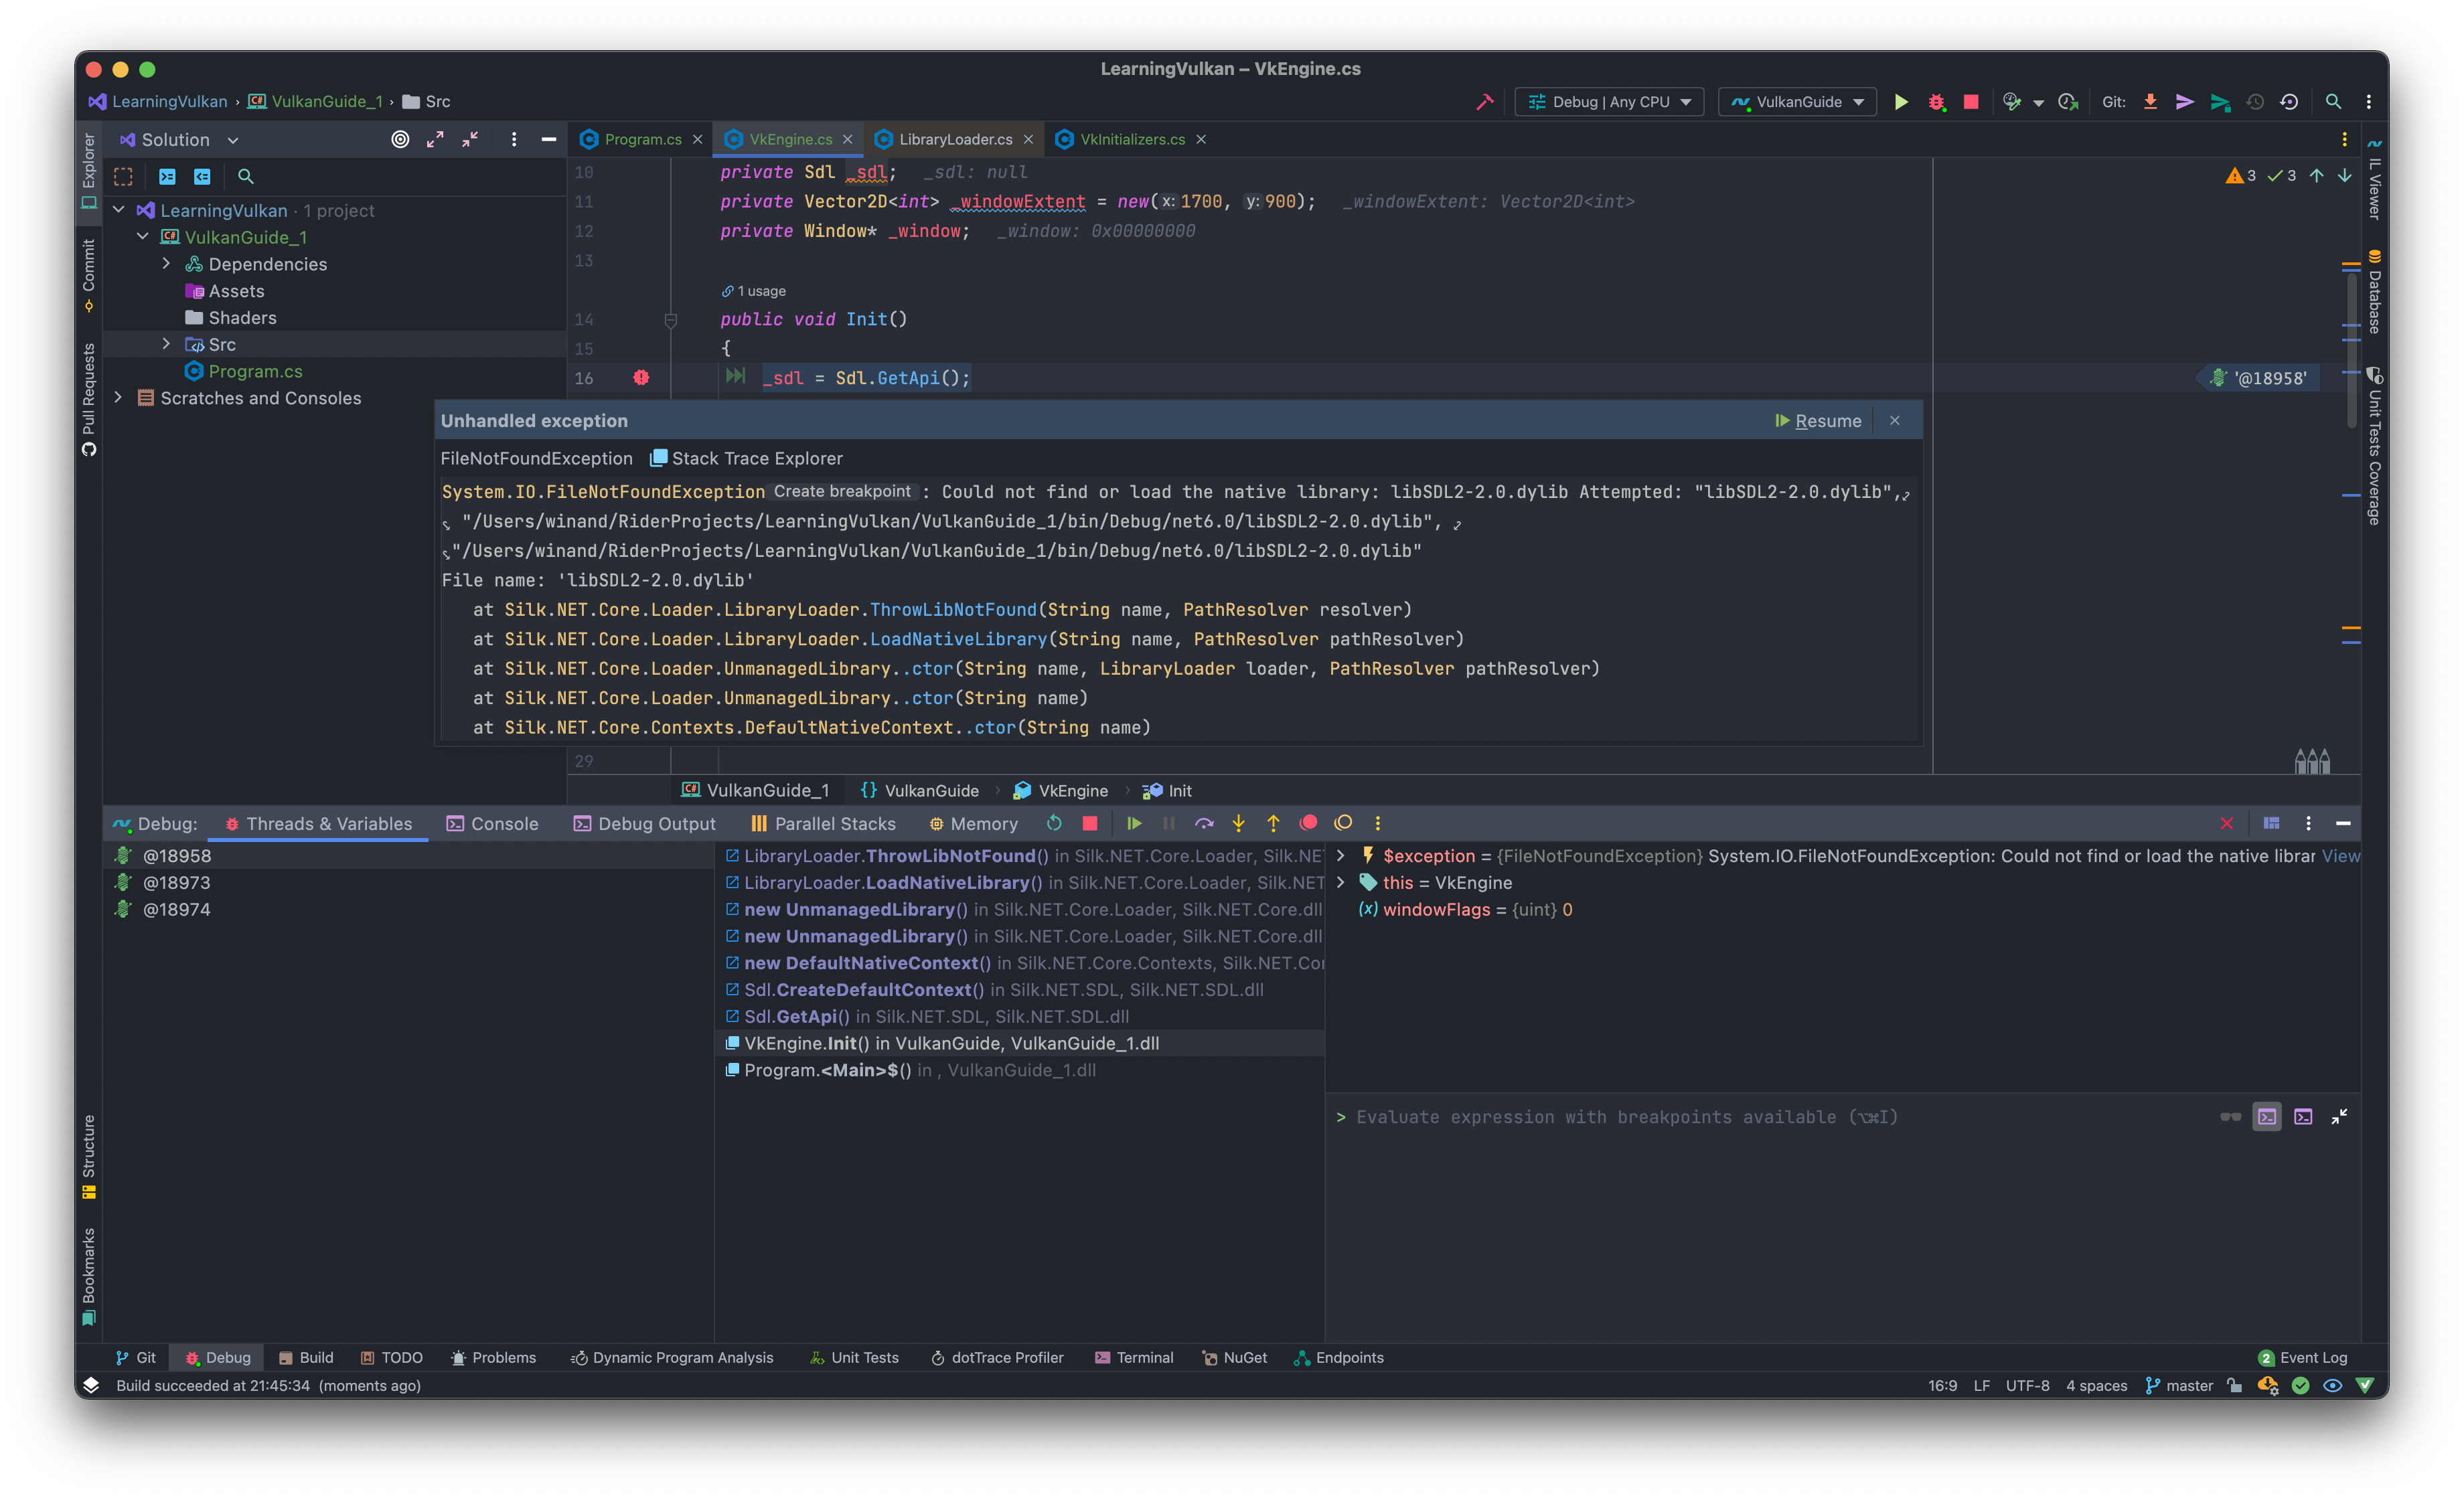The image size is (2464, 1498).
Task: Switch to the LibraryLoader.cs editor tab
Action: point(954,140)
